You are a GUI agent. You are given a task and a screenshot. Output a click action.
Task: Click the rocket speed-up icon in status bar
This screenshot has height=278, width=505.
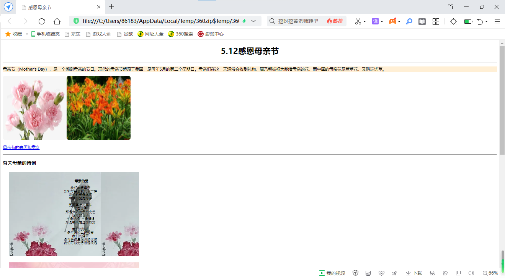point(395,273)
